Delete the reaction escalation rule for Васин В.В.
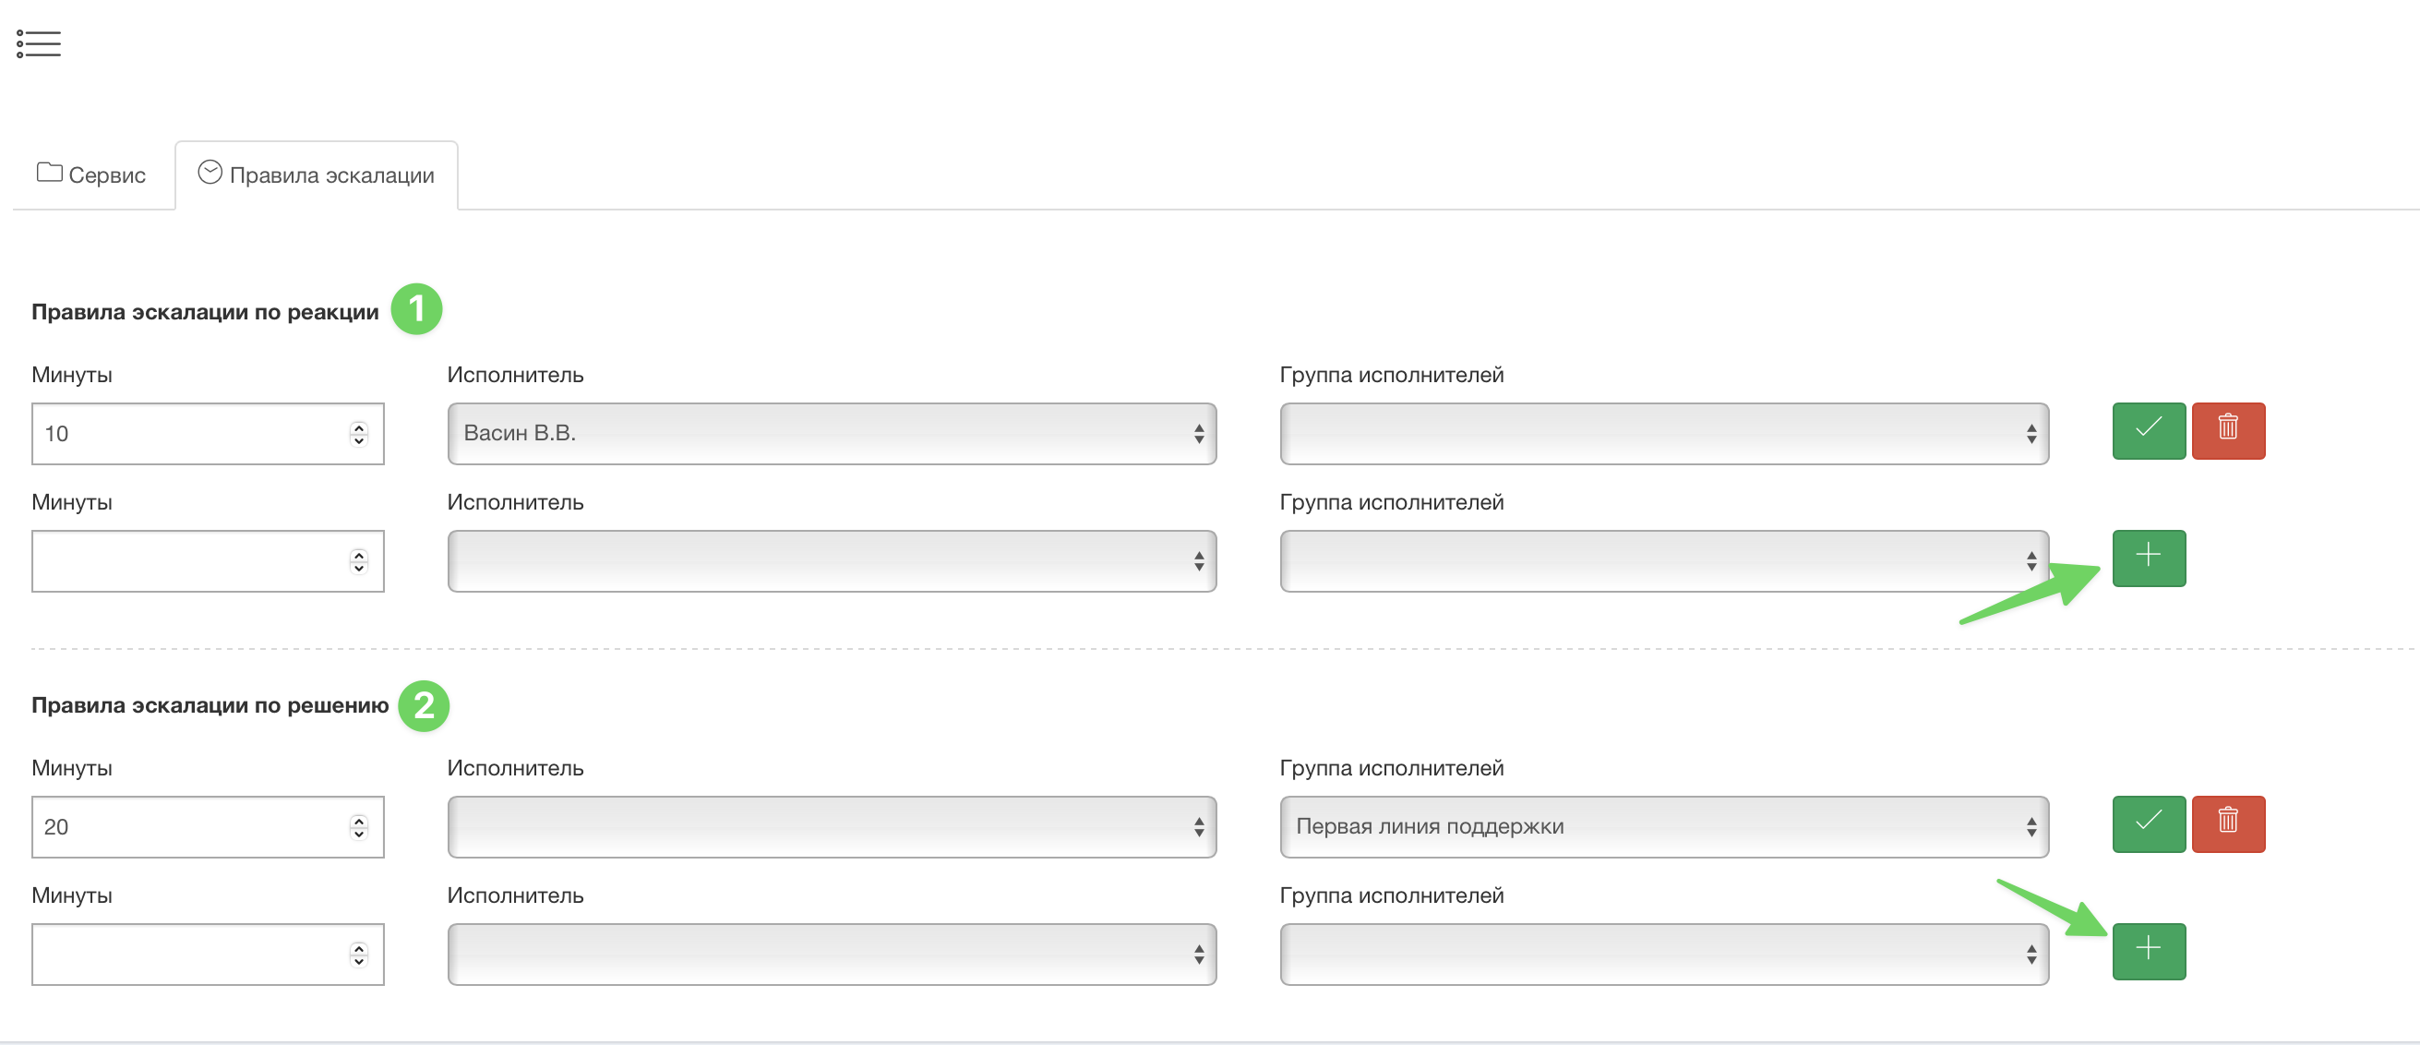 (2227, 430)
